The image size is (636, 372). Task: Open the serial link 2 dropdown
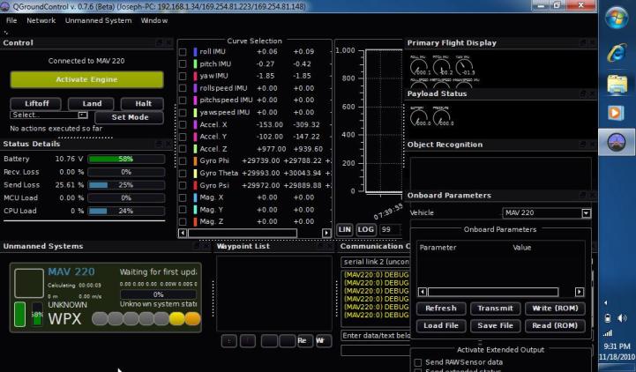(375, 262)
